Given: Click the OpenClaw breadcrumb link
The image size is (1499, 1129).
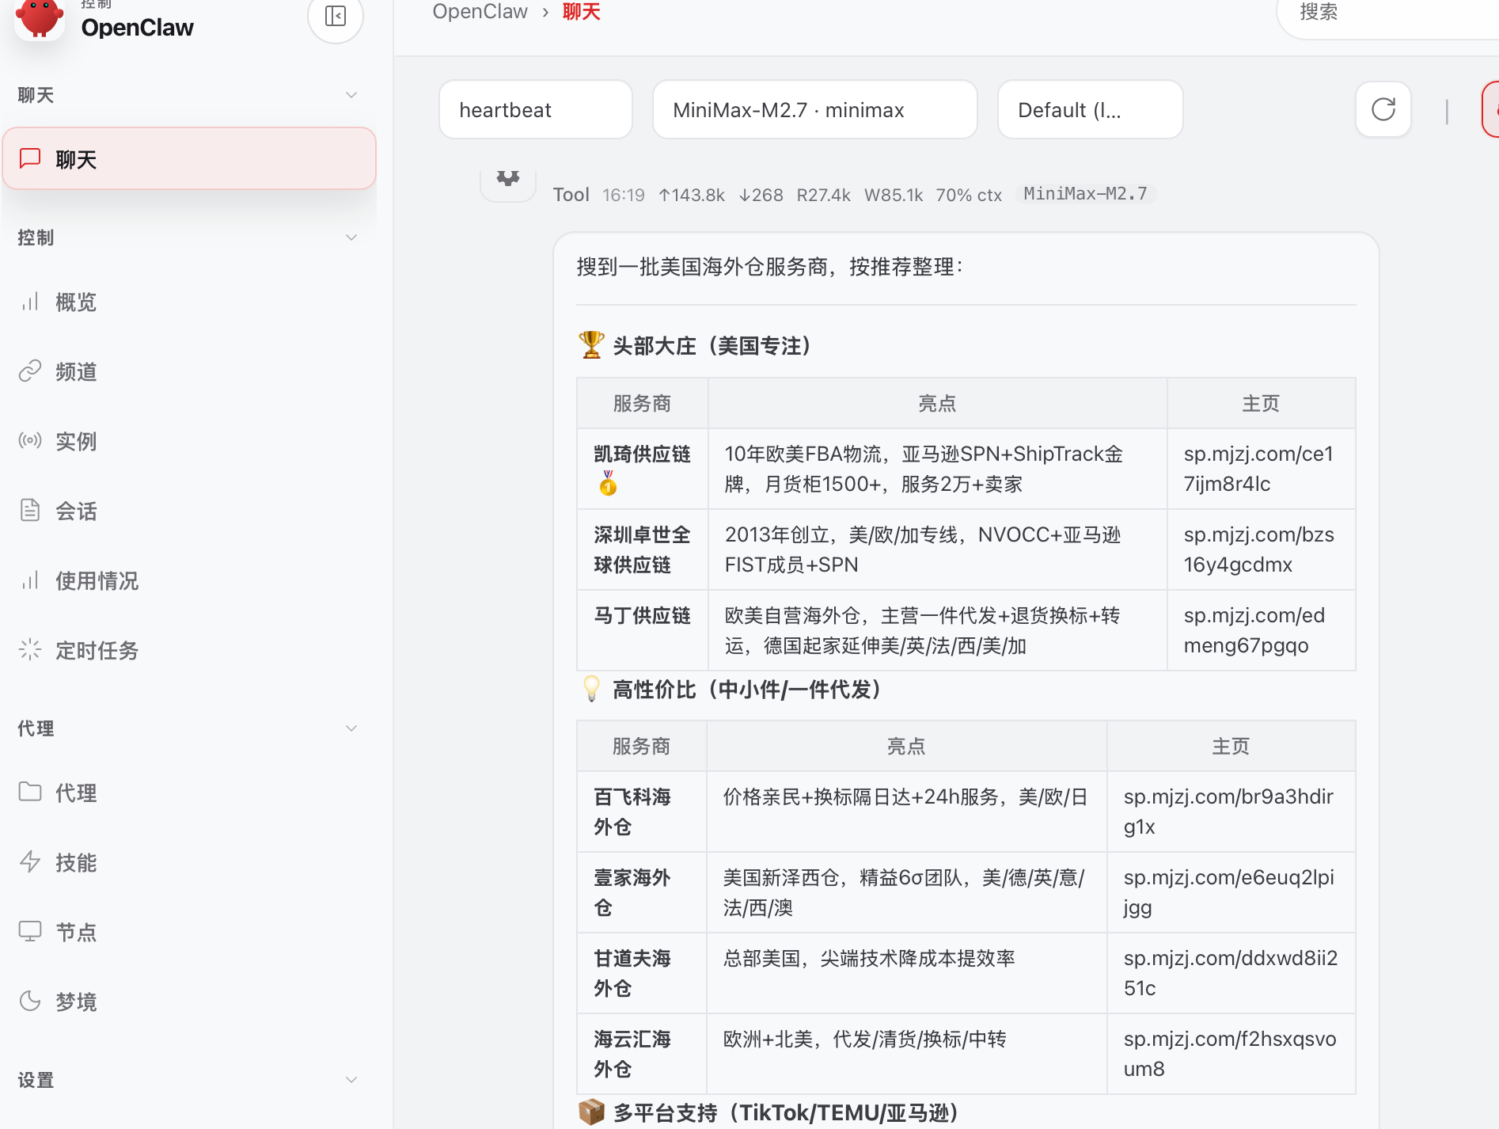Looking at the screenshot, I should click(480, 12).
